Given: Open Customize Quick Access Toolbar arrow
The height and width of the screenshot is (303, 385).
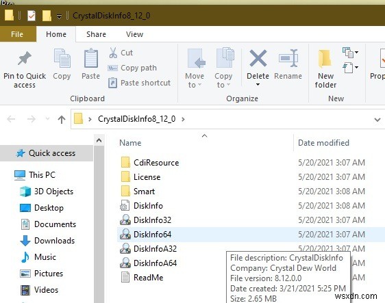Looking at the screenshot, I should 59,16.
